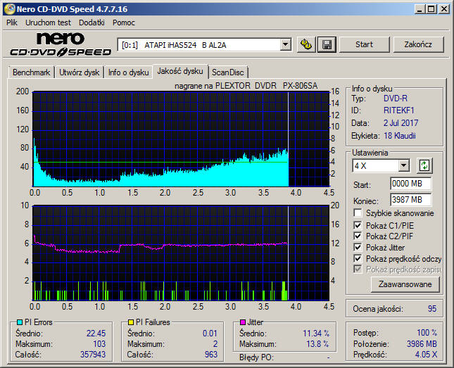Click the Prędkość value 4.05 X
Viewport: 454px width, 368px height.
[427, 355]
